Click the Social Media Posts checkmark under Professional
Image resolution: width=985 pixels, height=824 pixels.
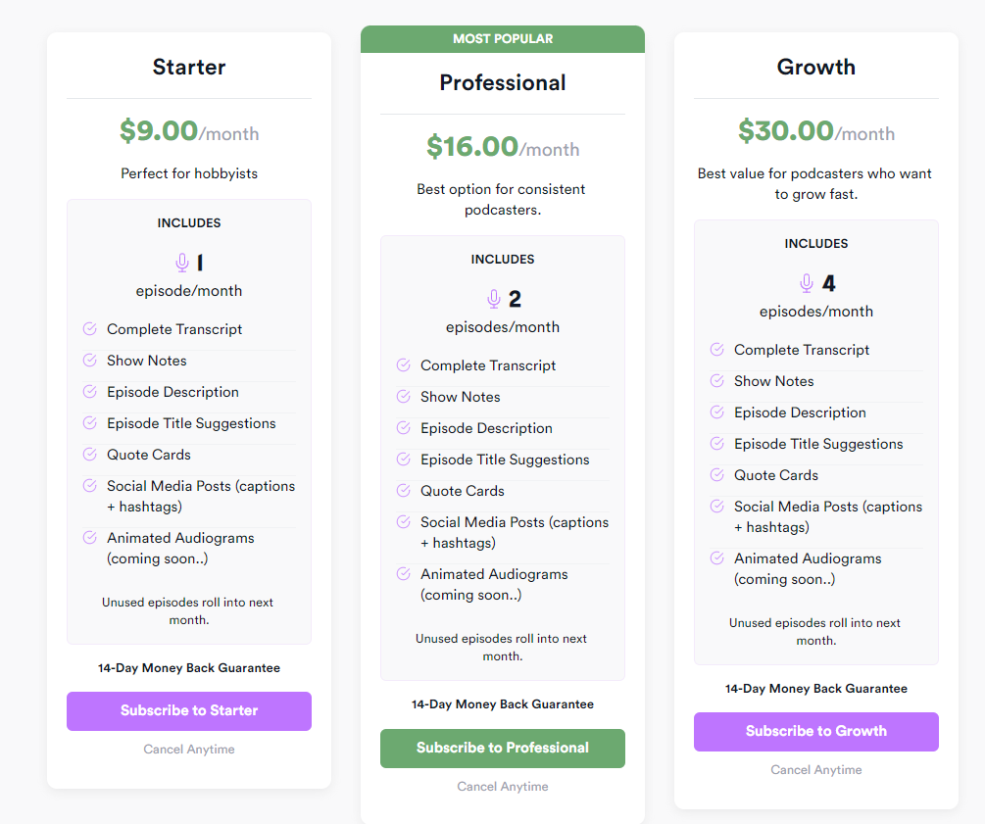[x=403, y=522]
